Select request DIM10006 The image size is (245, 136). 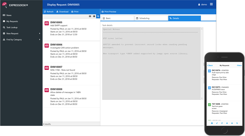(x=71, y=52)
